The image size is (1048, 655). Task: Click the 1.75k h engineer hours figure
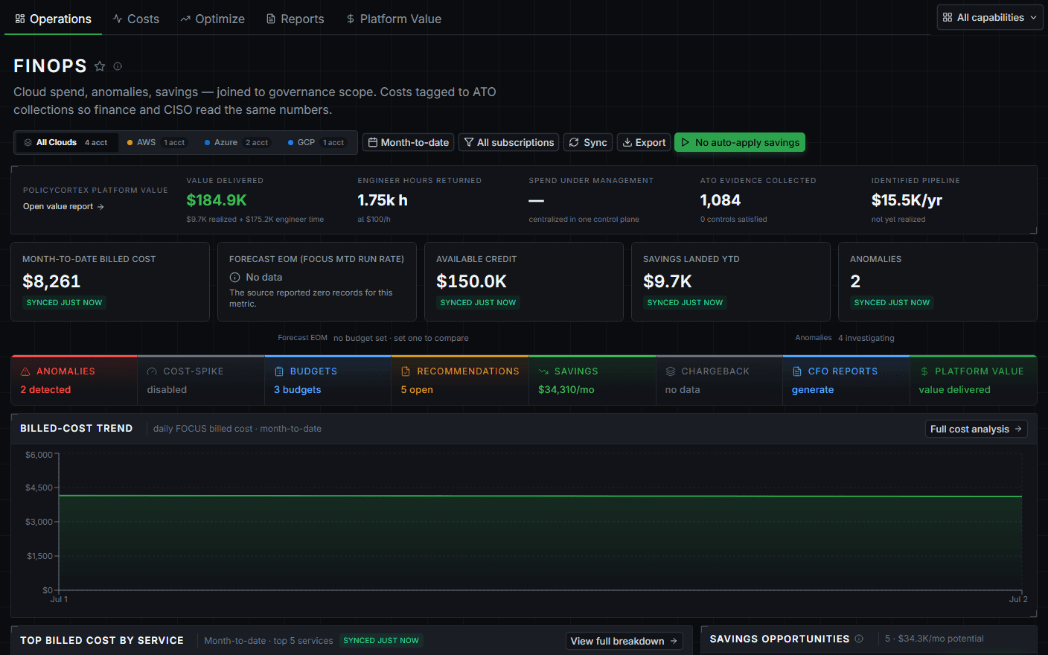click(x=383, y=200)
